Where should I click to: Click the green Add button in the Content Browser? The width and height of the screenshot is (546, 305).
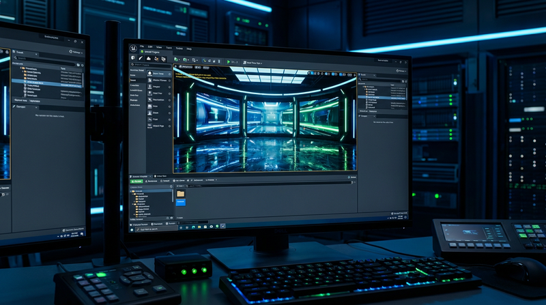[136, 181]
